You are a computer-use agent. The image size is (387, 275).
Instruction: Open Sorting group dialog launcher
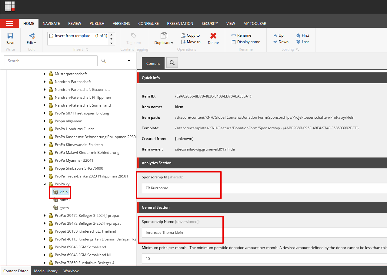(x=298, y=50)
